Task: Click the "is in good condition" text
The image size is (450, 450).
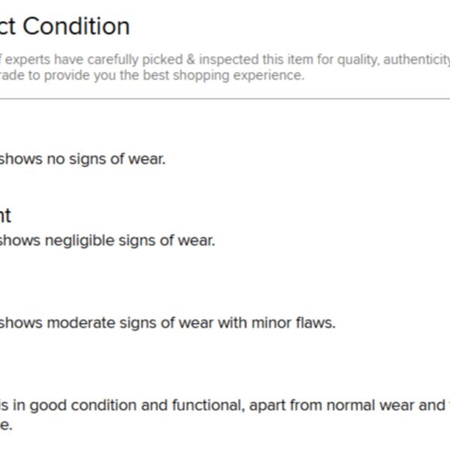Action: pyautogui.click(x=84, y=405)
